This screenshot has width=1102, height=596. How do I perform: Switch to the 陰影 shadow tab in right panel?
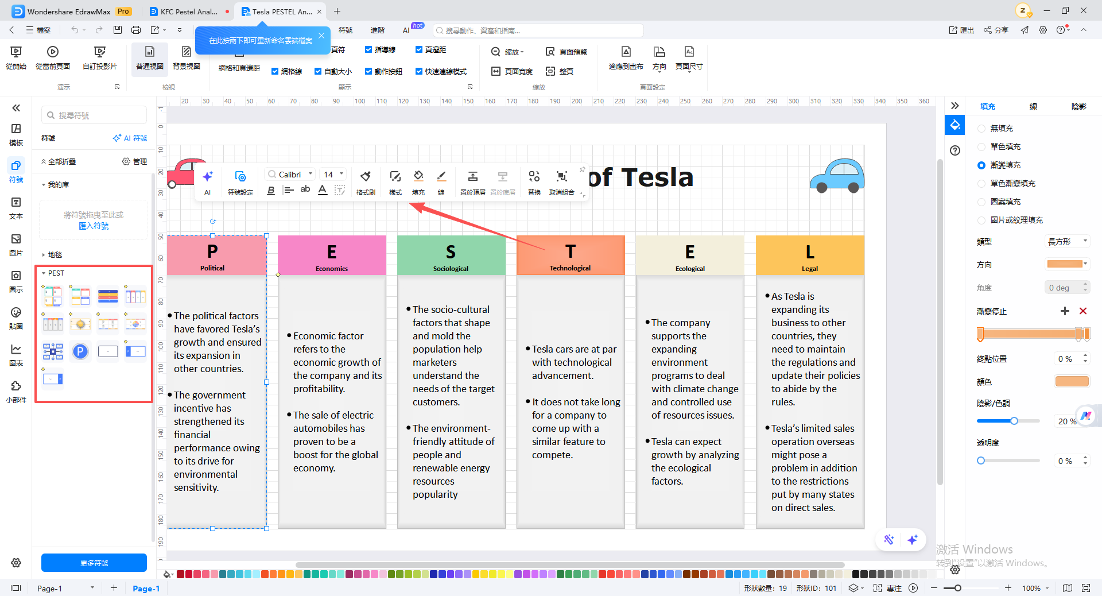tap(1079, 106)
